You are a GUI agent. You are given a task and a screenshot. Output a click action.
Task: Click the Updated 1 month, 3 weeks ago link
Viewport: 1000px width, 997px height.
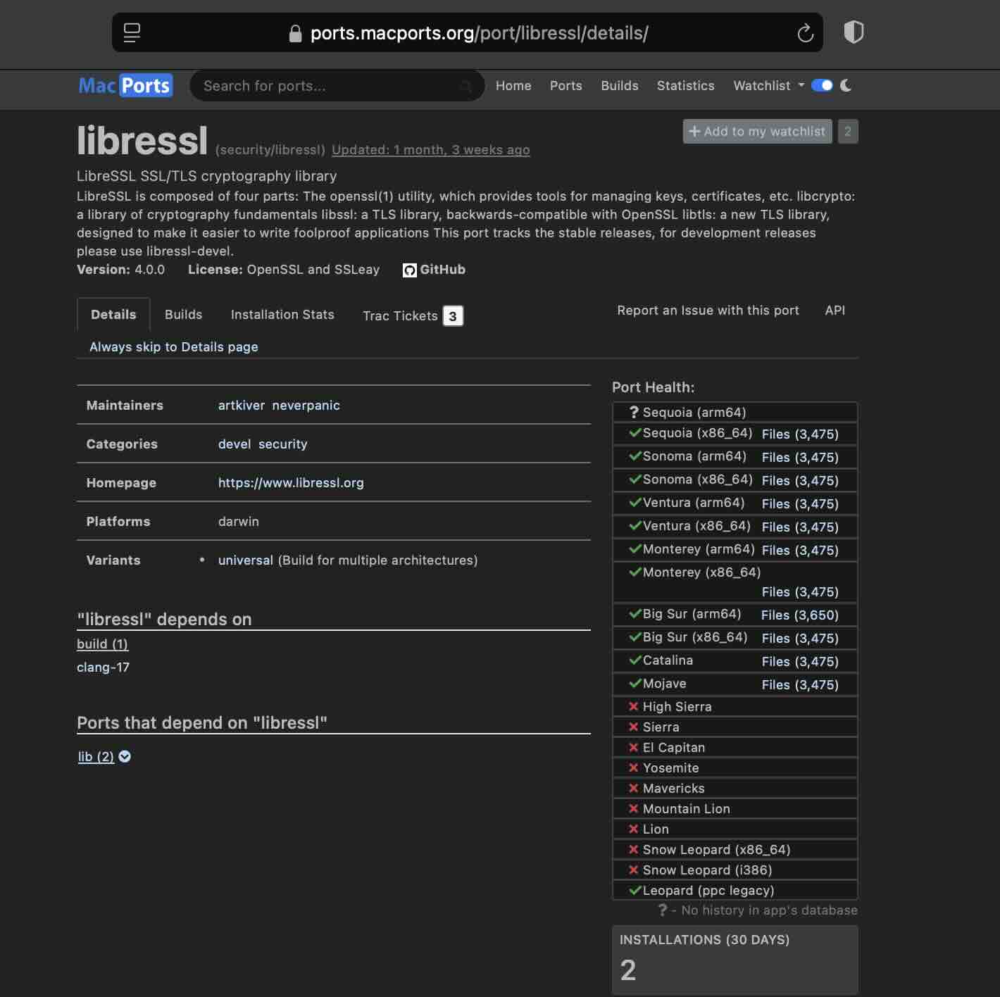click(x=431, y=150)
